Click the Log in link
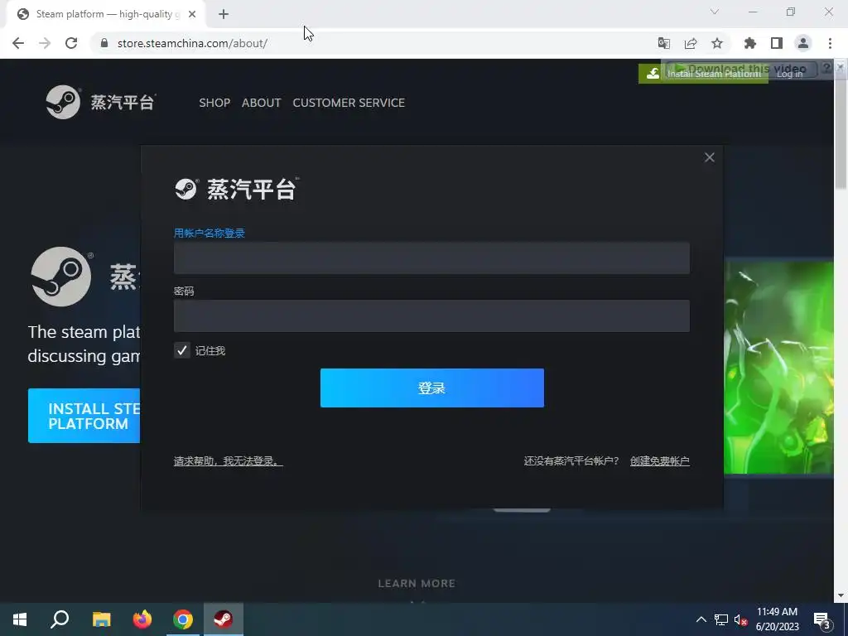This screenshot has width=848, height=636. click(x=789, y=74)
